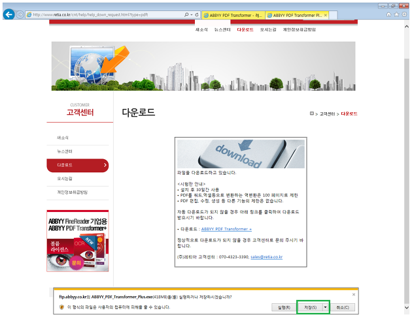This screenshot has width=412, height=317.
Task: Click the download keyboard key image
Action: click(x=241, y=154)
